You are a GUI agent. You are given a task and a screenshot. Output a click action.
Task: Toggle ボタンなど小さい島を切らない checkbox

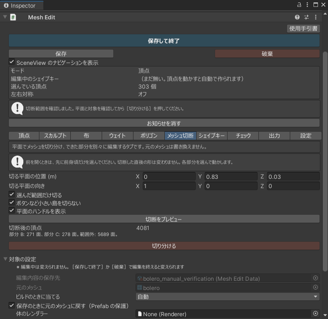coord(12,203)
